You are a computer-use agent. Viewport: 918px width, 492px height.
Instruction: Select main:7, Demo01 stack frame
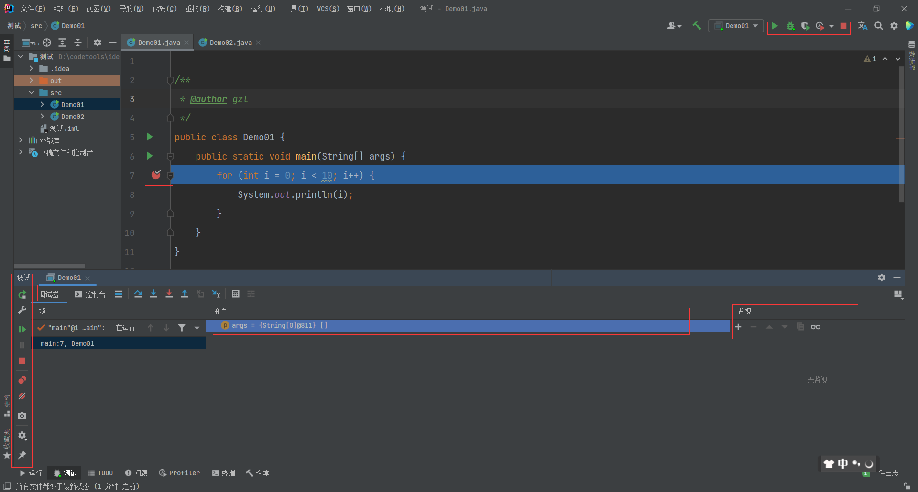click(x=119, y=343)
